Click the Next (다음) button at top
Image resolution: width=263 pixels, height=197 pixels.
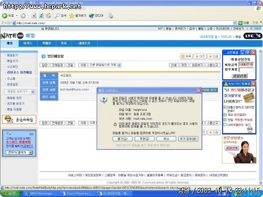pyautogui.click(x=214, y=56)
